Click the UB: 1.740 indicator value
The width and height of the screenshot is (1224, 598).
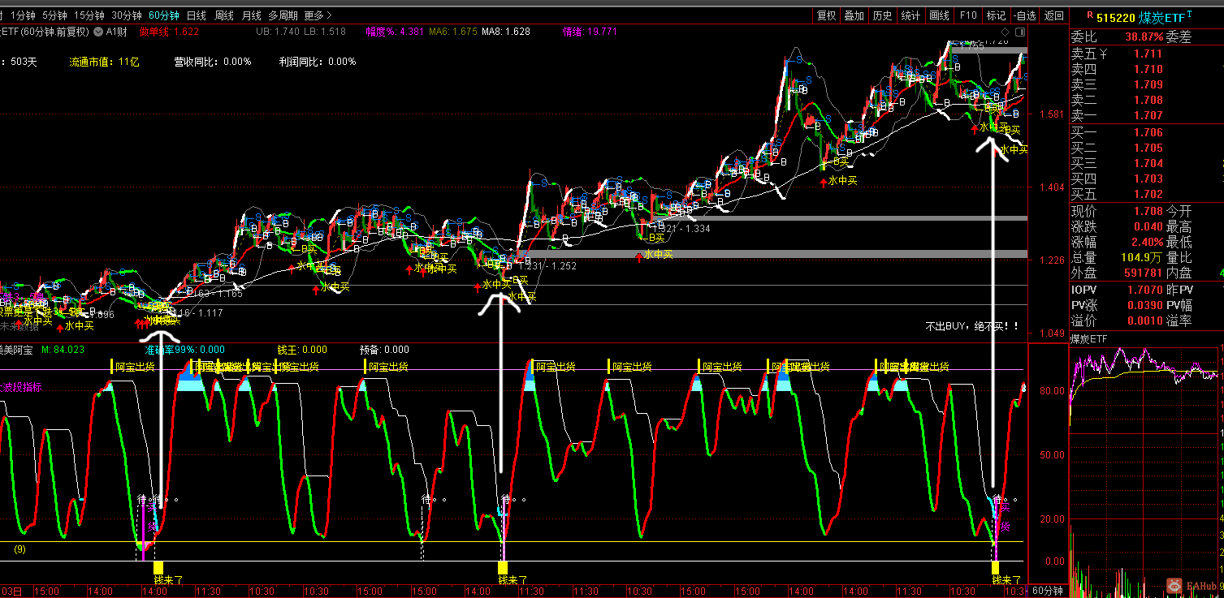pos(278,32)
